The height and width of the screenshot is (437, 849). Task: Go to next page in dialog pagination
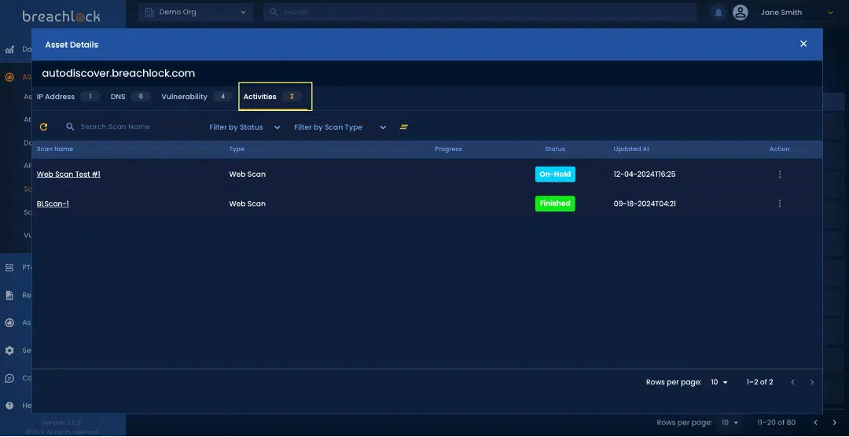[811, 382]
